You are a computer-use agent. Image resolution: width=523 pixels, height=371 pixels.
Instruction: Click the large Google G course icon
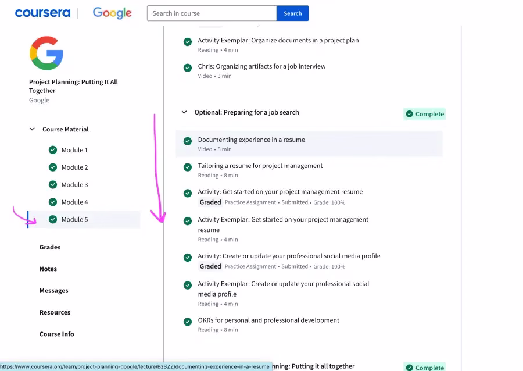tap(46, 53)
